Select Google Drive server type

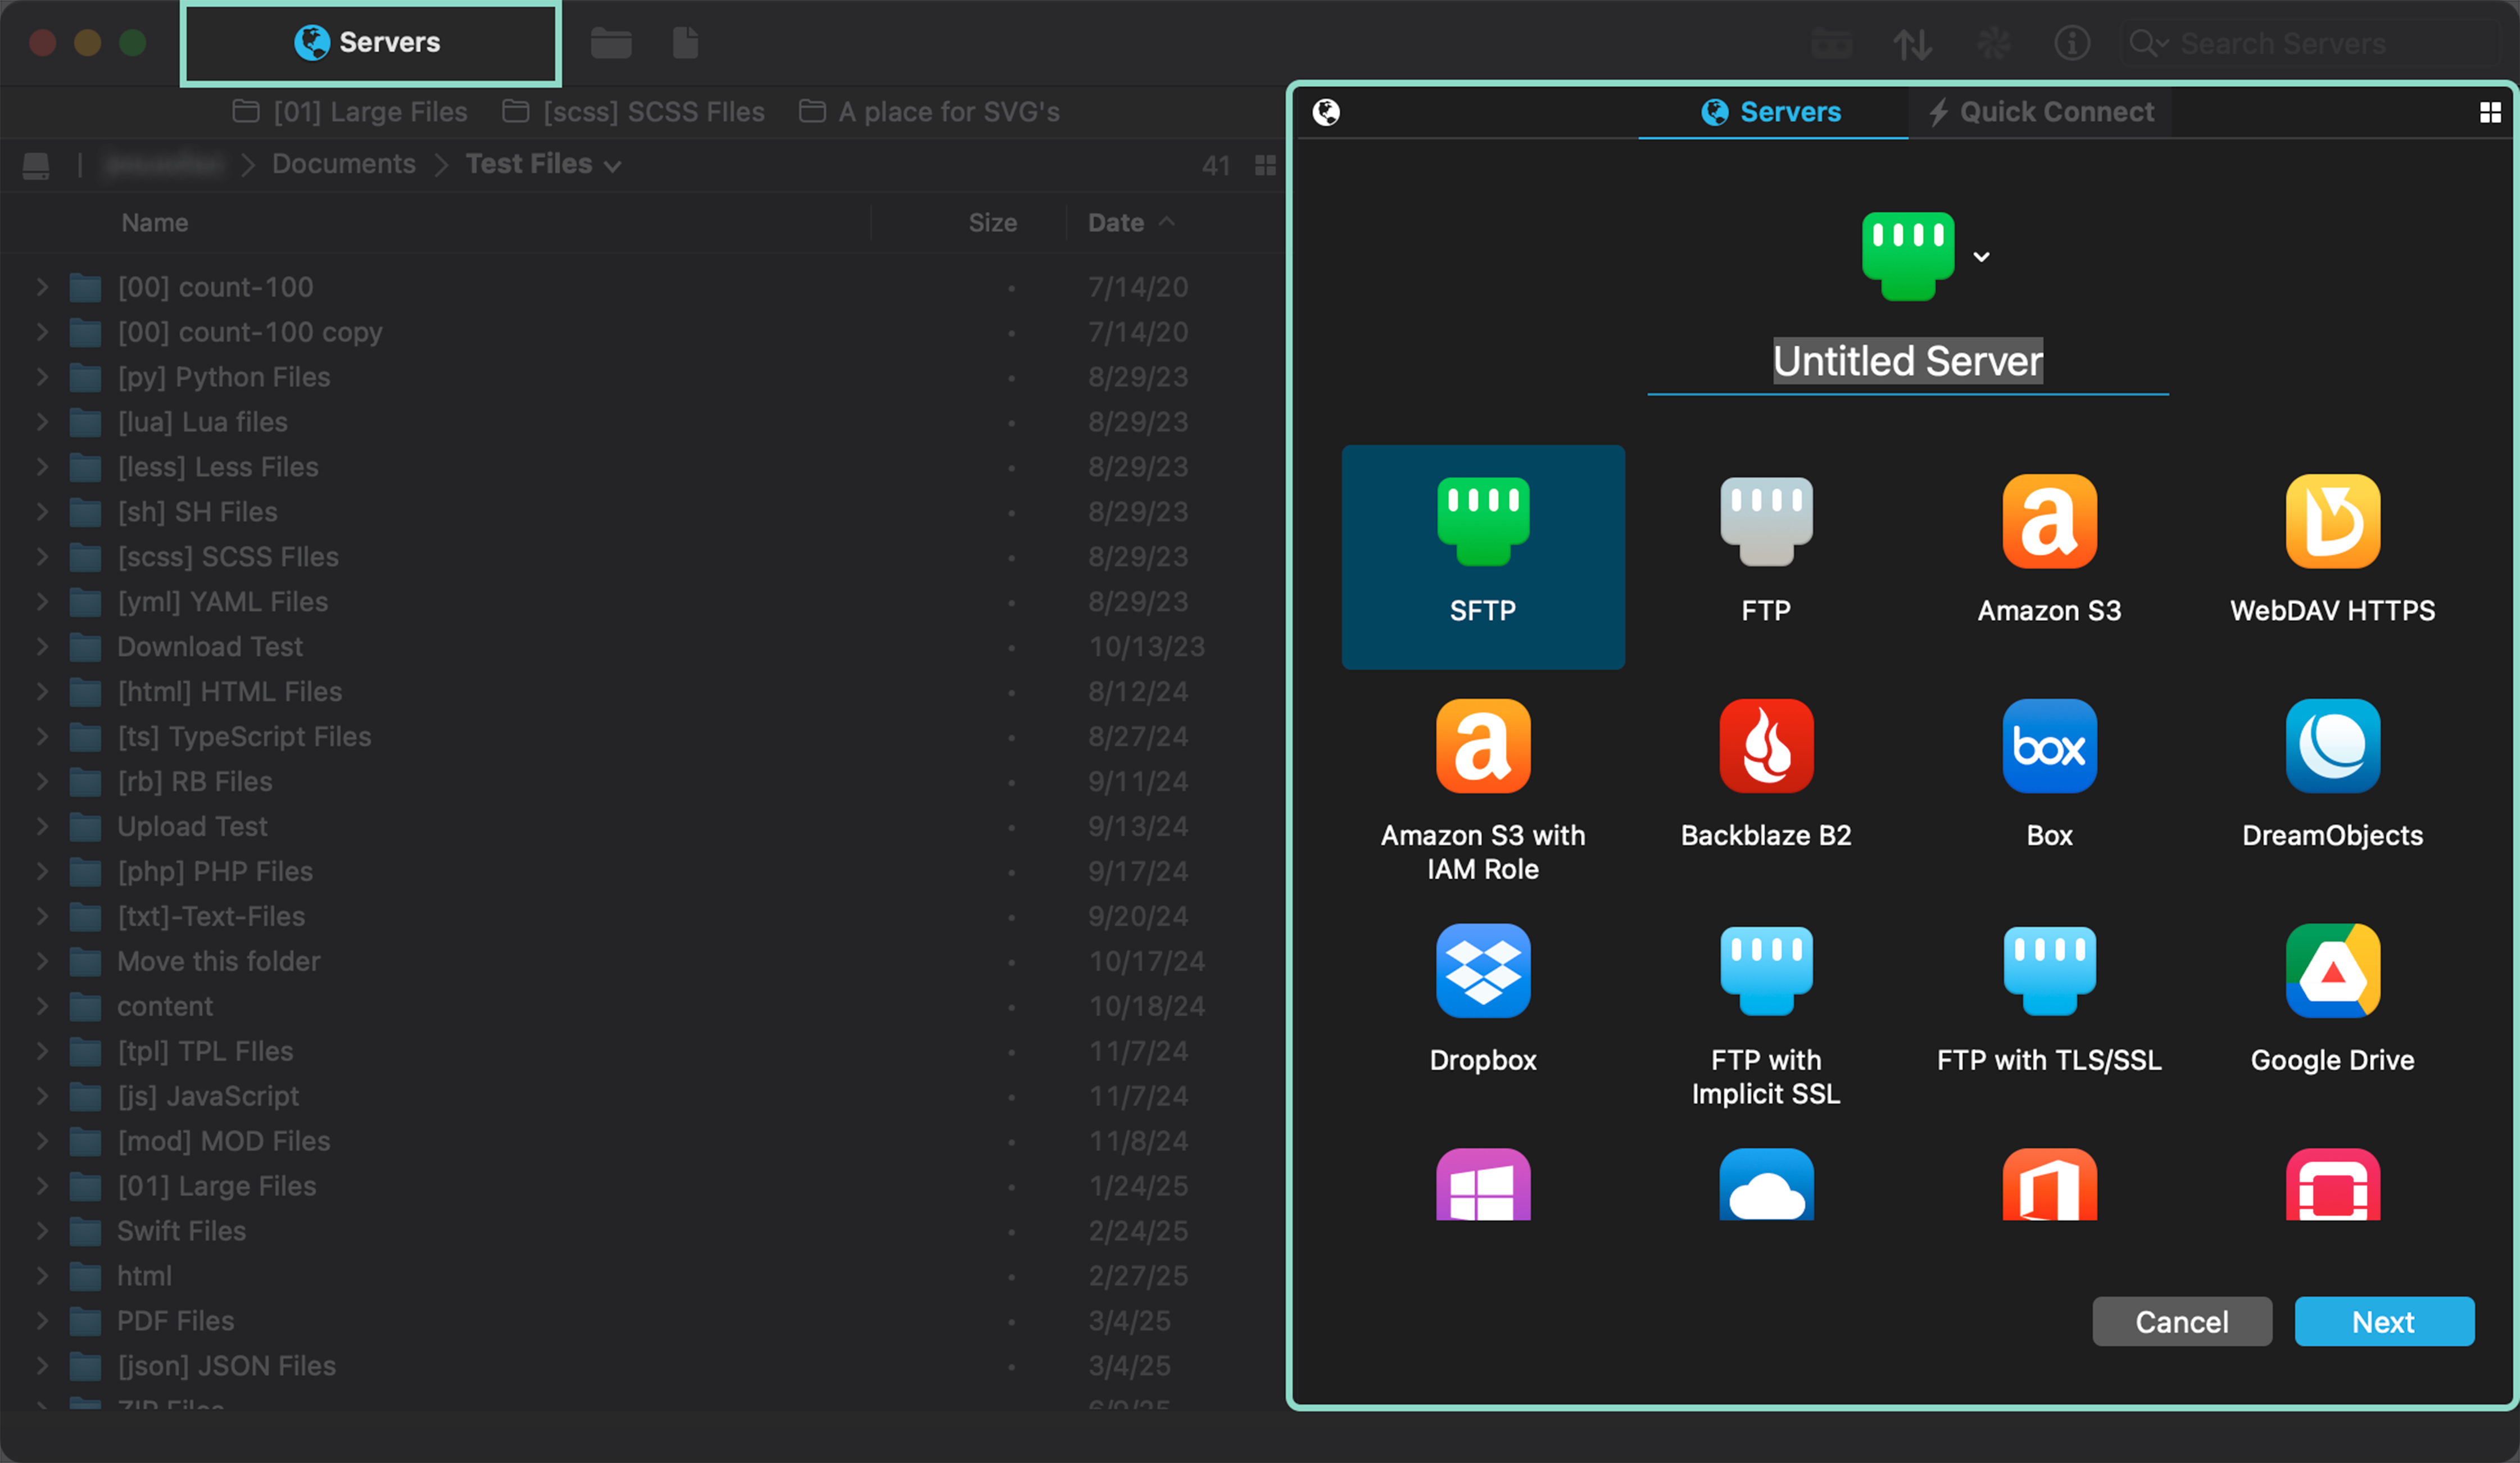pyautogui.click(x=2332, y=971)
